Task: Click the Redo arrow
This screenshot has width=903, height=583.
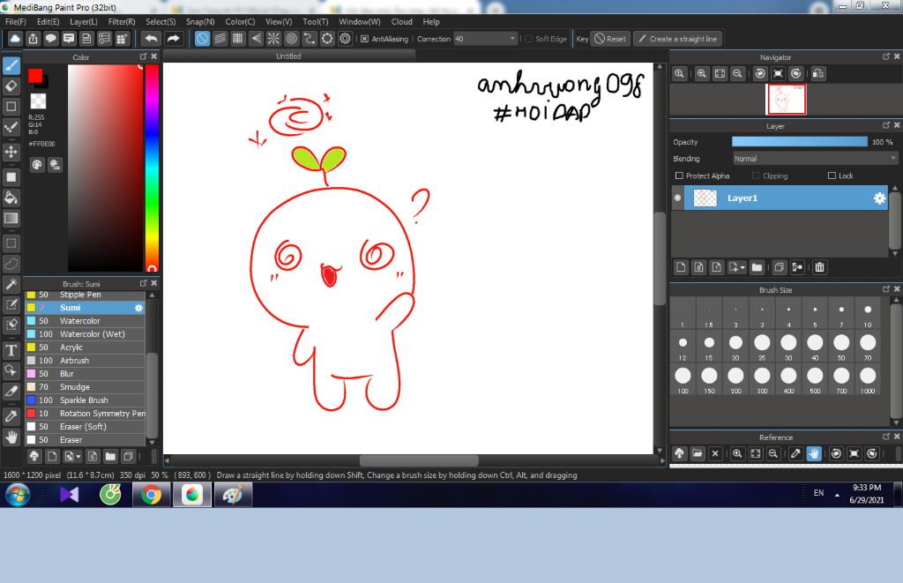Action: click(173, 39)
